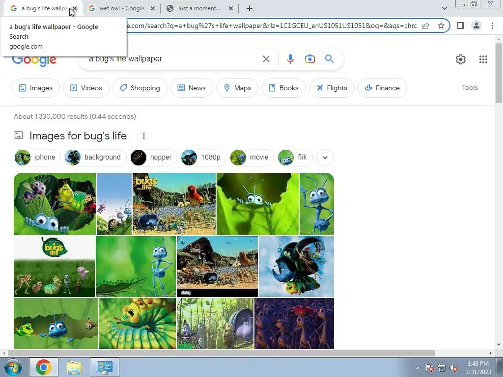Filter images by 'flik' chip
503x377 pixels.
295,158
